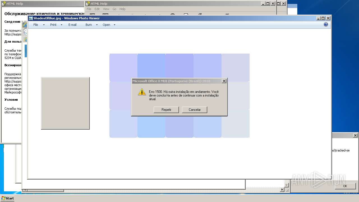Close the bottom-right dialog with X
The image size is (359, 202).
point(355,135)
